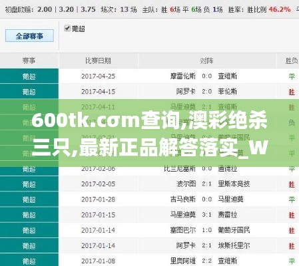Viewport: 299px width, 266px height.
Task: Click the 比兰尼塞斯 team name
Action: [180, 169]
